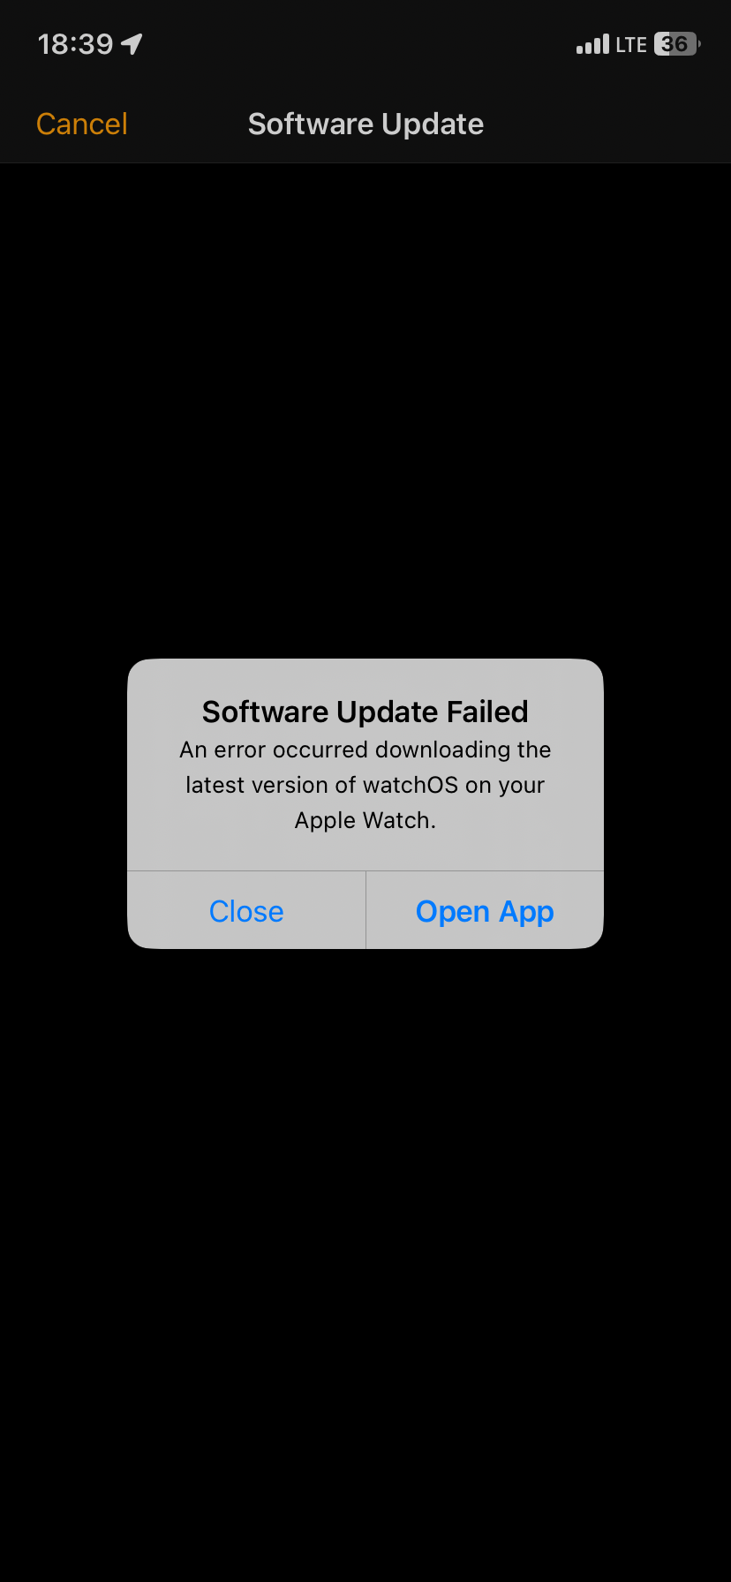Tap the cellular signal bars icon
Viewport: 731px width, 1582px height.
pos(592,44)
